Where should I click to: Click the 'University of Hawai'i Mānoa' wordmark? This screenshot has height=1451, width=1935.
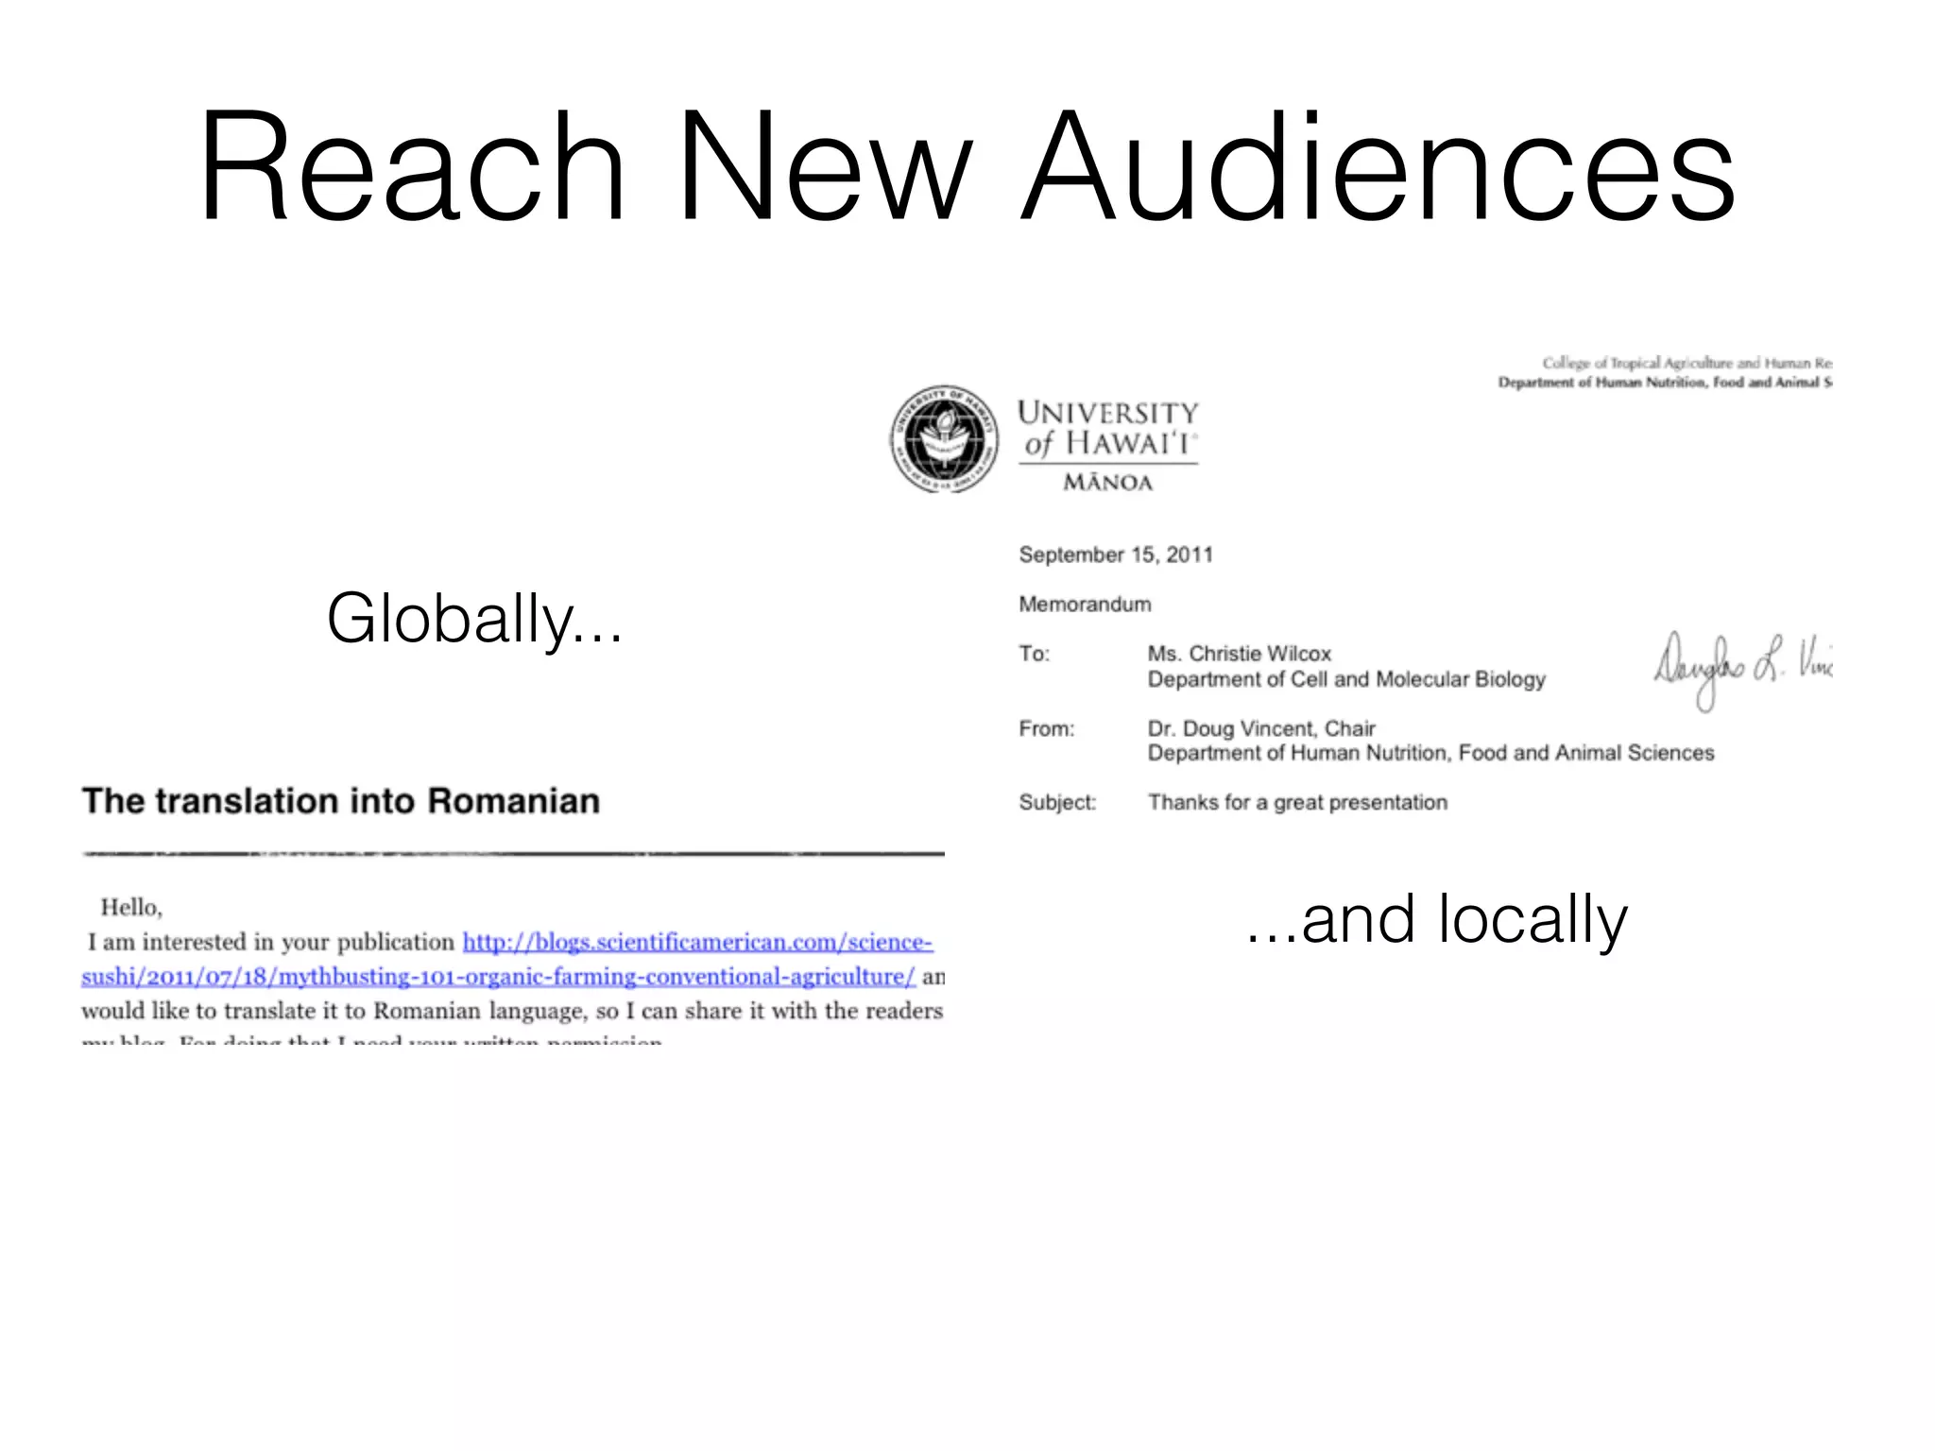1107,446
